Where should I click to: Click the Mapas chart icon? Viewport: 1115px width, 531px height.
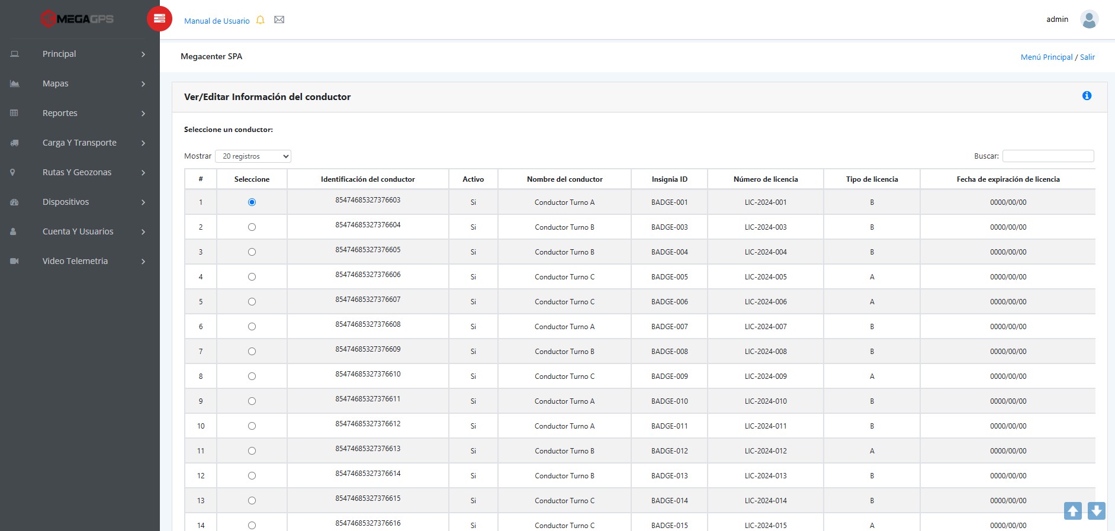click(15, 83)
